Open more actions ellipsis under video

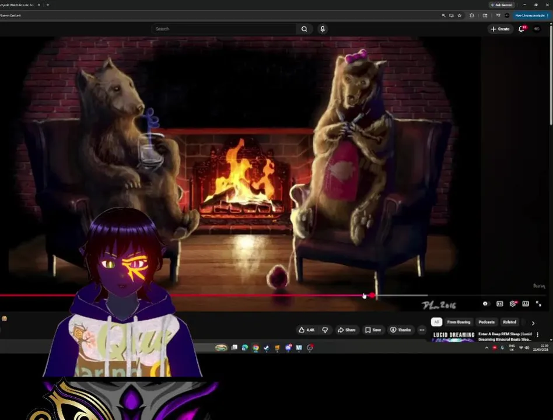pos(422,330)
